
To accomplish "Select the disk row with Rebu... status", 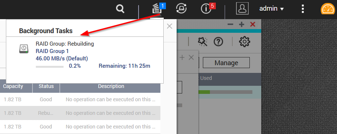I will pos(80,113).
